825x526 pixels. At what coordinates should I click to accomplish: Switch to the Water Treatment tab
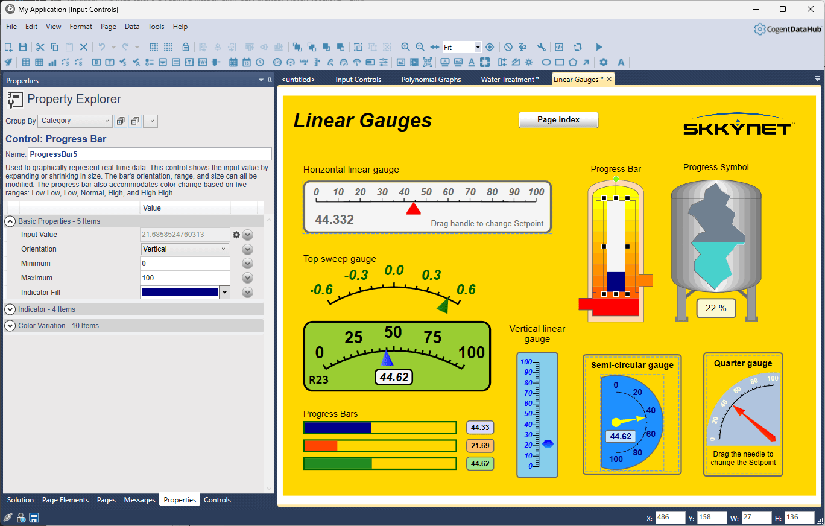click(x=510, y=80)
